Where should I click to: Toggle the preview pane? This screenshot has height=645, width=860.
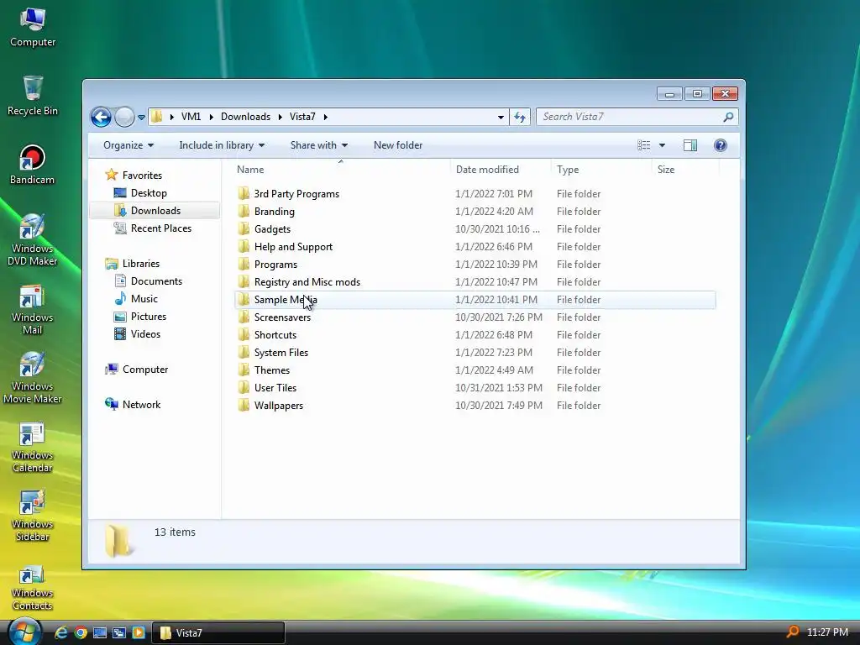click(690, 145)
